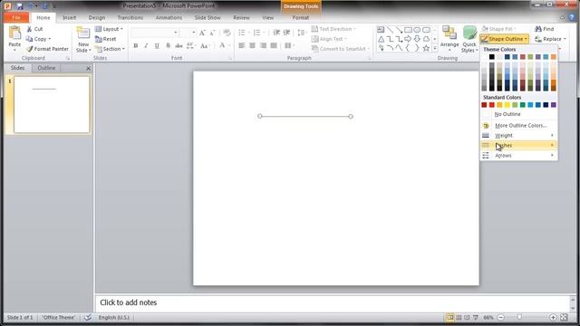Choose No Outline option
Screen dimensions: 580x326
tap(518, 114)
